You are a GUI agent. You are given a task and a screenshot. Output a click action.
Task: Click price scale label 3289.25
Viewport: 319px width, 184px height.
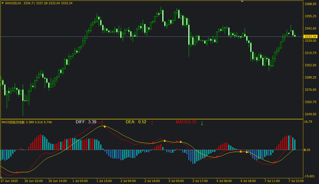[x=310, y=77]
